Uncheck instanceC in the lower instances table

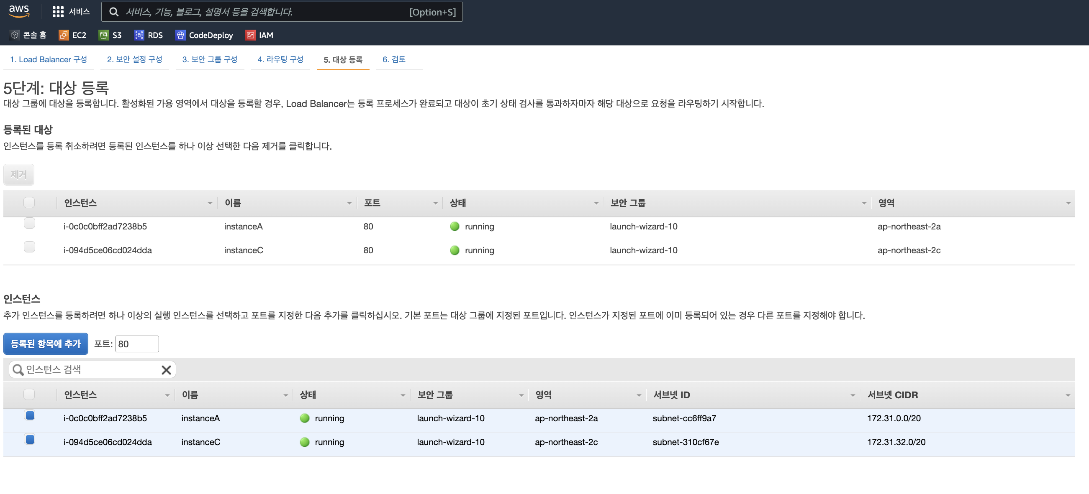coord(30,439)
